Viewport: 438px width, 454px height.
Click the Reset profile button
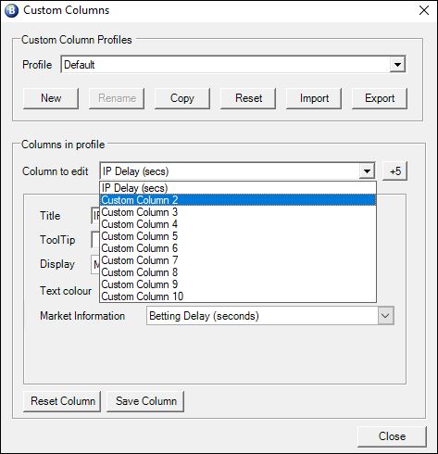coord(248,98)
